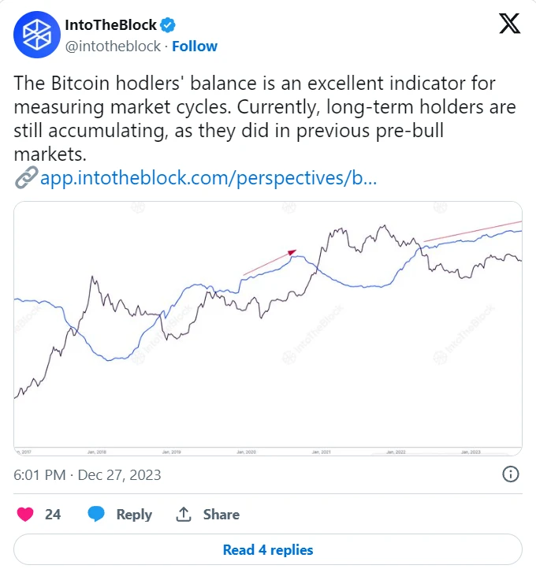Click the like count of 24
Viewport: 536px width, 569px height.
coord(53,514)
